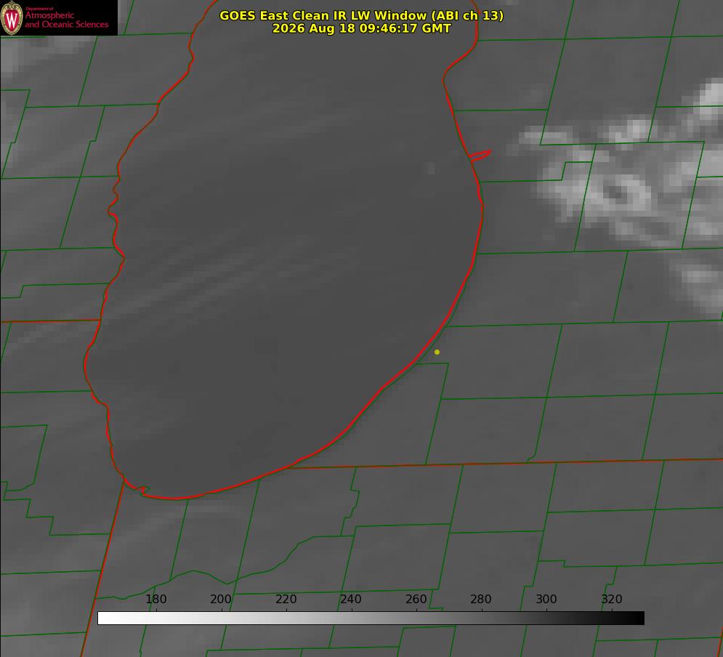Click the 300 label on colorbar

pos(546,599)
